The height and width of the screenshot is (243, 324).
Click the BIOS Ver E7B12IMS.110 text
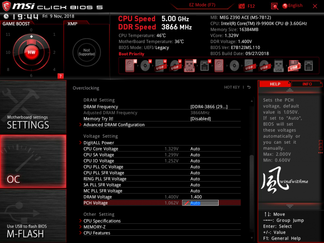coord(235,47)
